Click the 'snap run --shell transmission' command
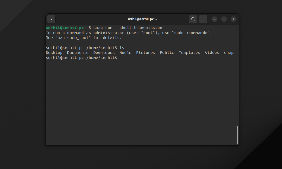The height and width of the screenshot is (169, 282). click(128, 28)
